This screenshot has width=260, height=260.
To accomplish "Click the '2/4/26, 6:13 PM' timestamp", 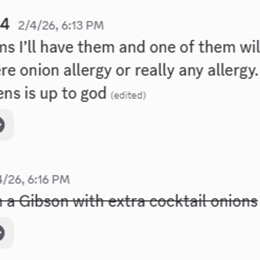I will 61,26.
